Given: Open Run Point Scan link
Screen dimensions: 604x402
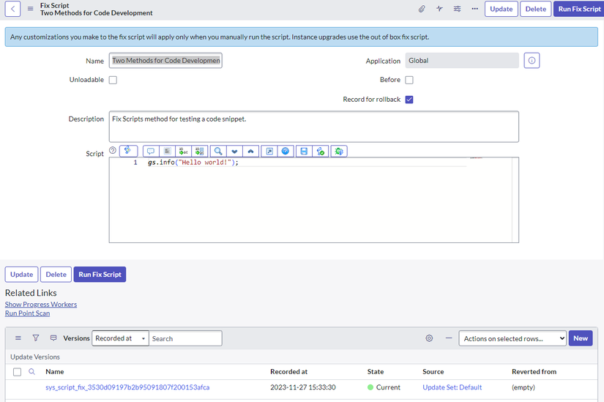Looking at the screenshot, I should pos(27,313).
